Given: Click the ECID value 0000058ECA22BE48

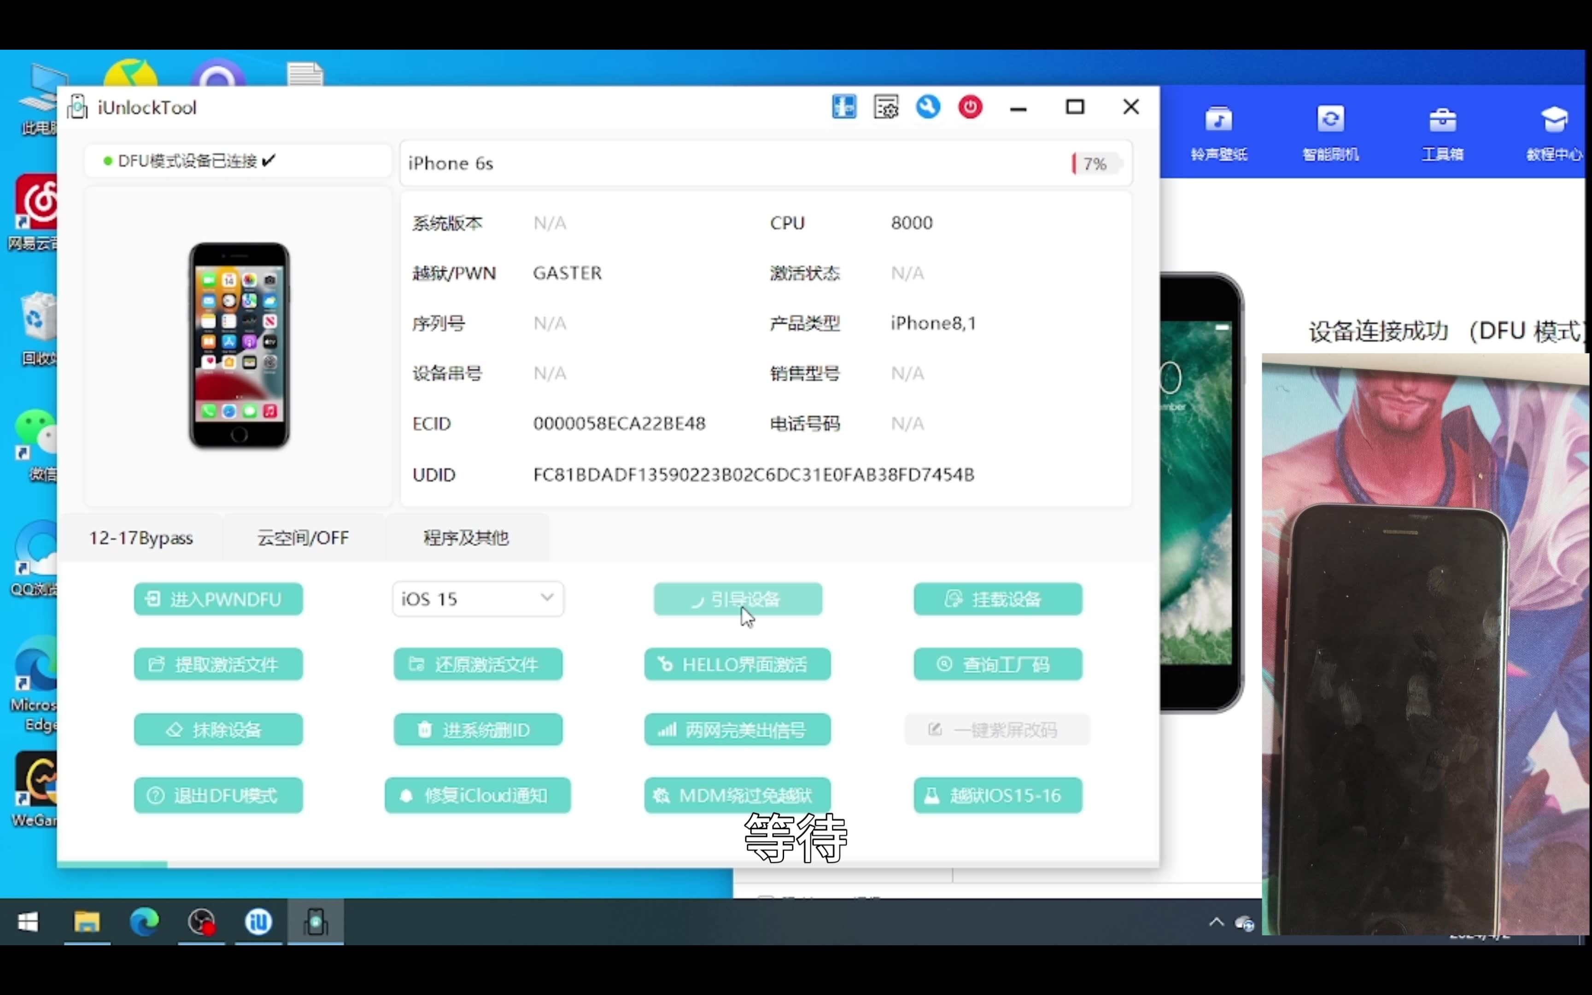Looking at the screenshot, I should [619, 423].
